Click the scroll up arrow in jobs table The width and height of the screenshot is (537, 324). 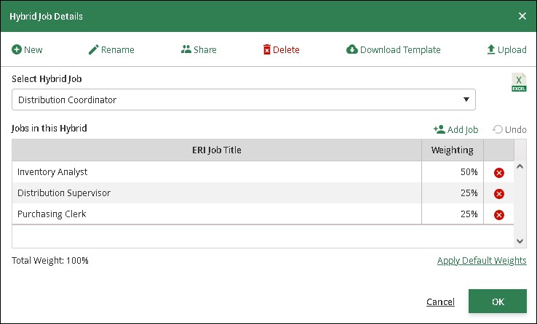coord(520,166)
